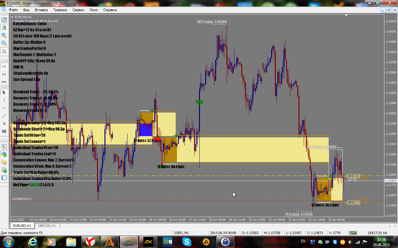
Task: Select the '12 bars x 36.3 pips' label
Action: [325, 205]
